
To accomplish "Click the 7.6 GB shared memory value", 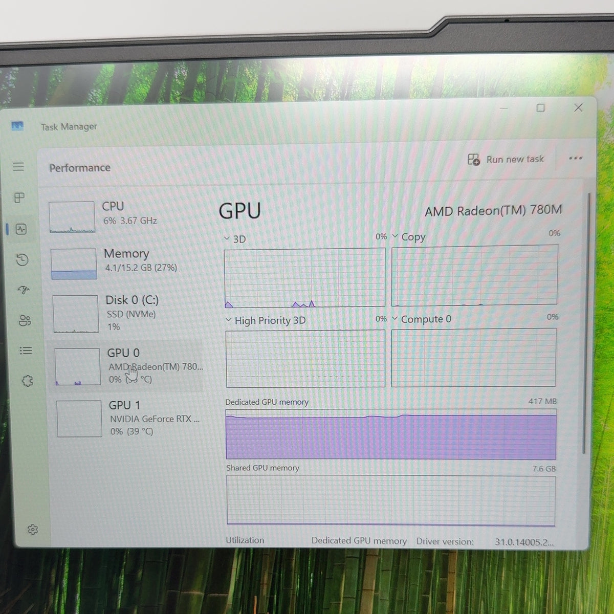I will click(543, 469).
